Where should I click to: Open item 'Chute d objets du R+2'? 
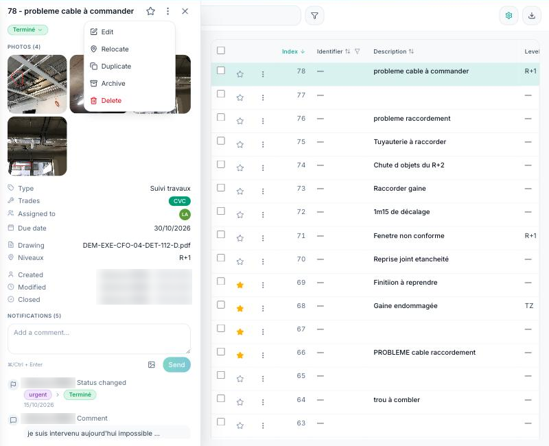pyautogui.click(x=408, y=165)
